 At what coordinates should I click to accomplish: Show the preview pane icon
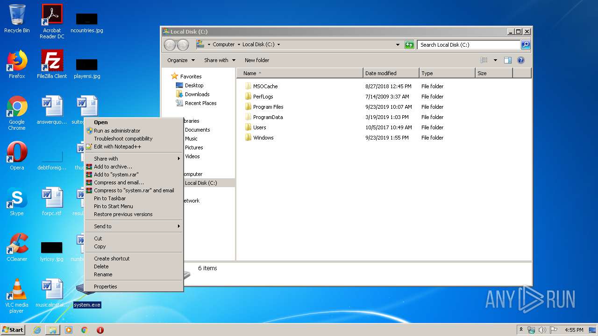508,60
